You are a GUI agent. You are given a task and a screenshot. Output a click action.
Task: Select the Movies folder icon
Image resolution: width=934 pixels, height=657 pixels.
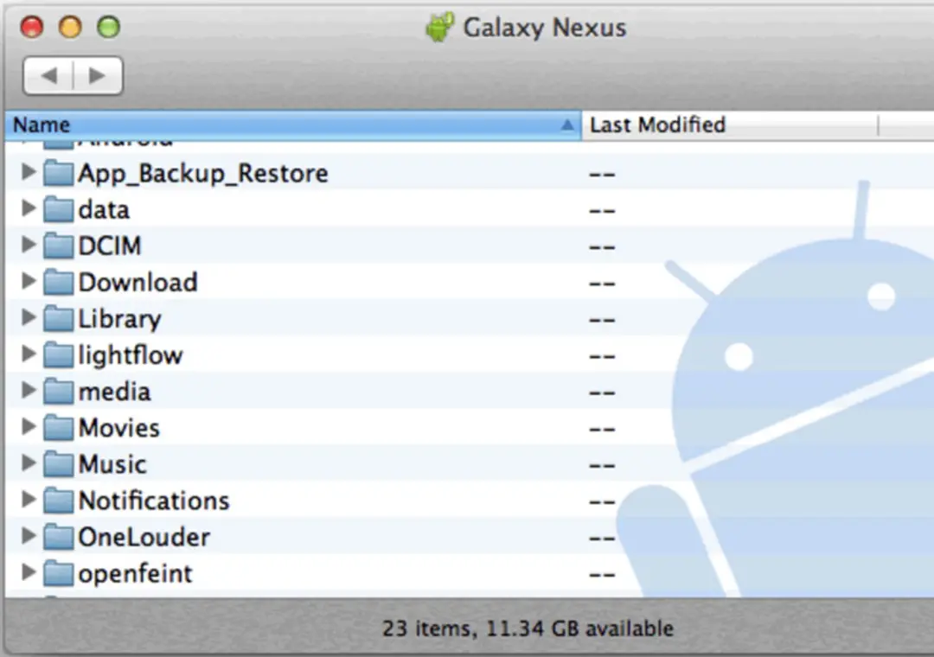click(x=59, y=427)
